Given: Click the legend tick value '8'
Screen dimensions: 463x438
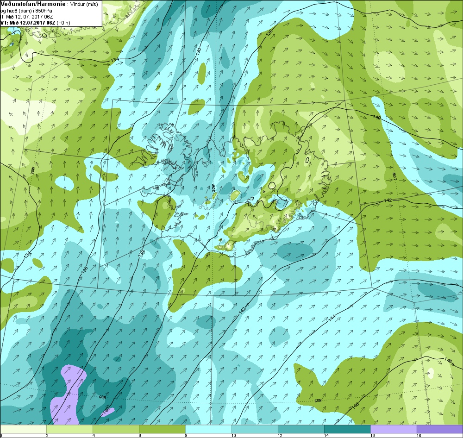Looking at the screenshot, I should tap(186, 435).
